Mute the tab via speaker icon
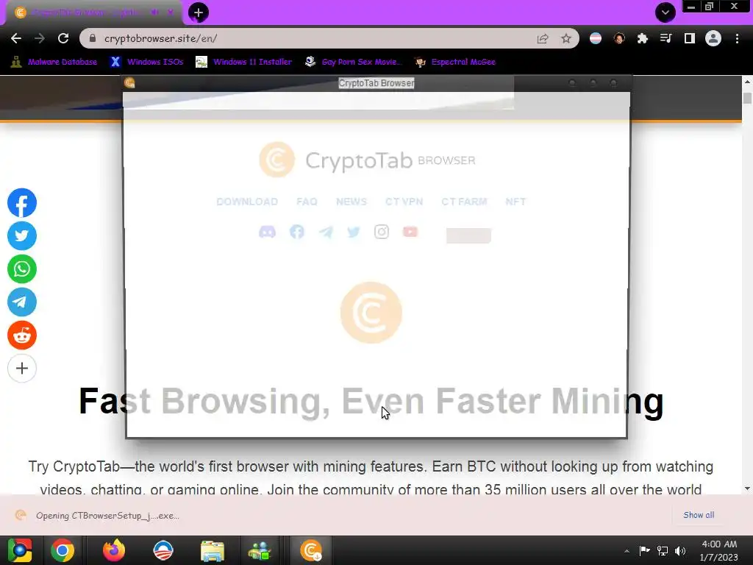The height and width of the screenshot is (565, 753). coord(154,13)
